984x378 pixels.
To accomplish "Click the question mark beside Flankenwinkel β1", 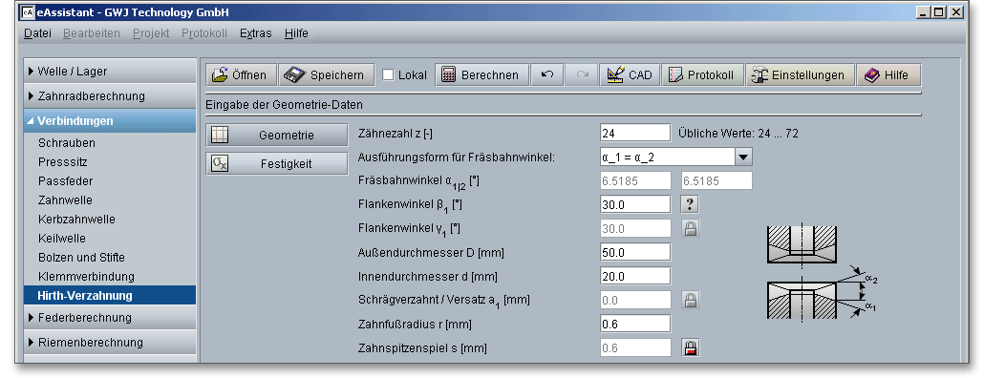I will (x=691, y=204).
